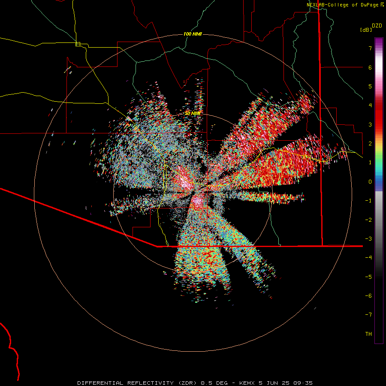Click the Differential Reflectivity caption at bottom
Screen dimensions: 386x386
pos(195,383)
